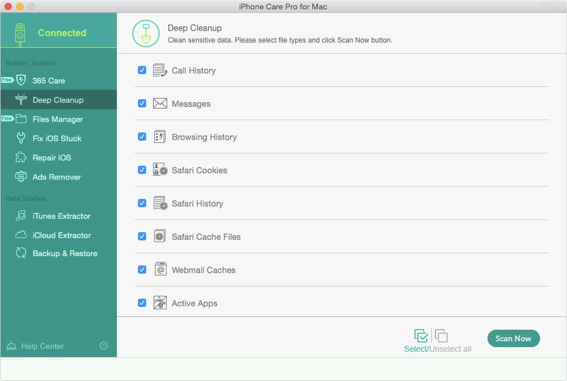
Task: Click the Unselect all text link
Action: [x=450, y=349]
